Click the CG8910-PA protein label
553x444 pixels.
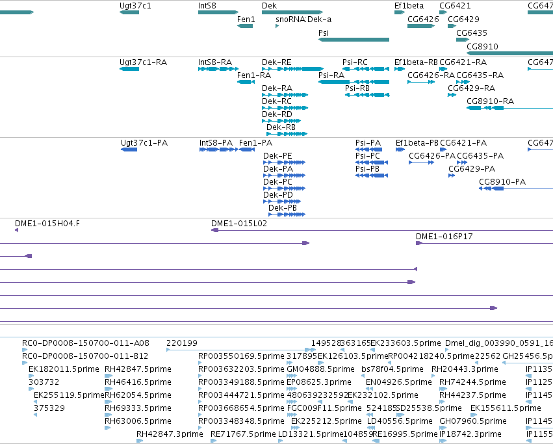(x=502, y=182)
